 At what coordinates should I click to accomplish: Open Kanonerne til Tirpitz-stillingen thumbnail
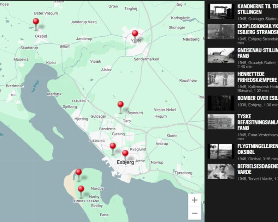pyautogui.click(x=221, y=11)
